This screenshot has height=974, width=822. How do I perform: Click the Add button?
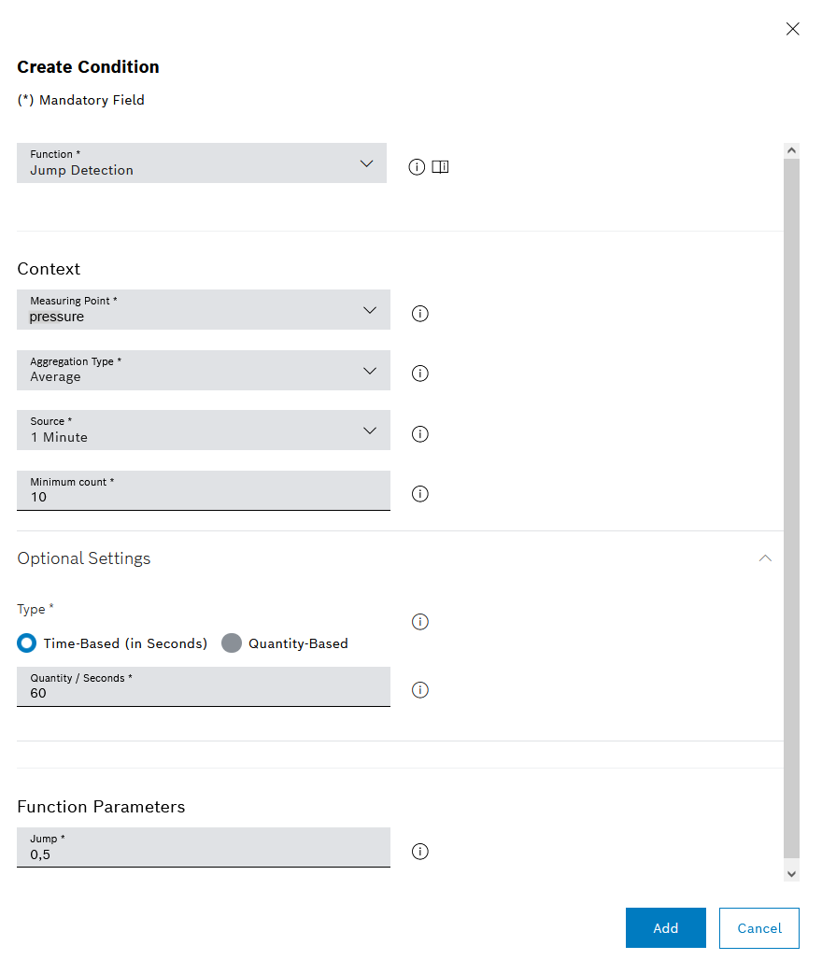click(x=665, y=928)
